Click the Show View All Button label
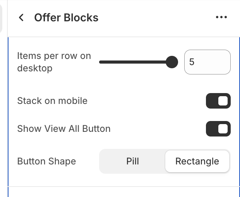Viewport: 240px width, 197px height. (64, 129)
